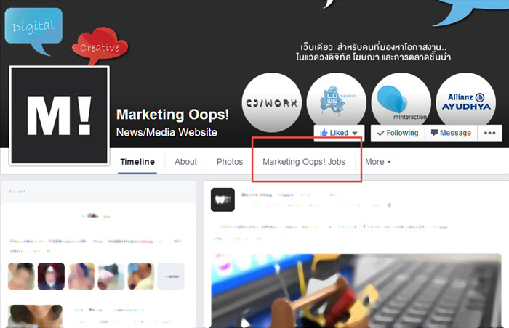Select the fourth friend thumbnail in sidebar

tap(111, 276)
